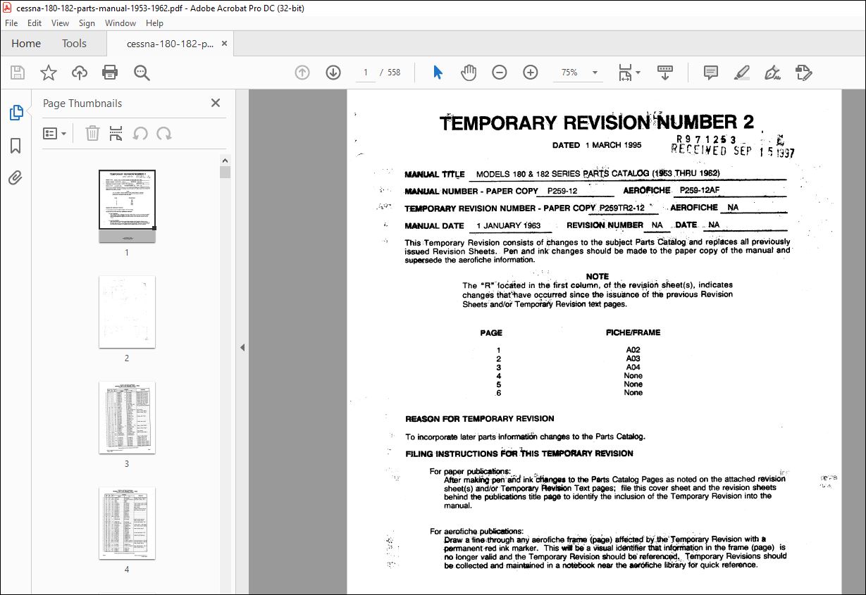Open the Bookmarks sidebar panel

(x=16, y=146)
